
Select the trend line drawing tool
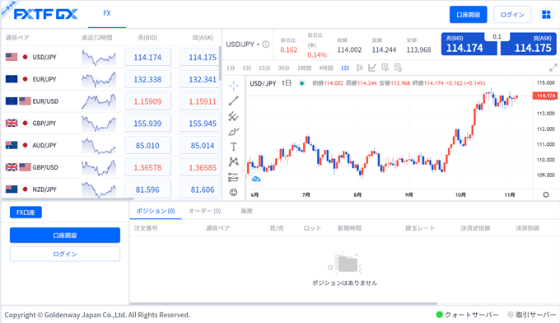coord(234,101)
